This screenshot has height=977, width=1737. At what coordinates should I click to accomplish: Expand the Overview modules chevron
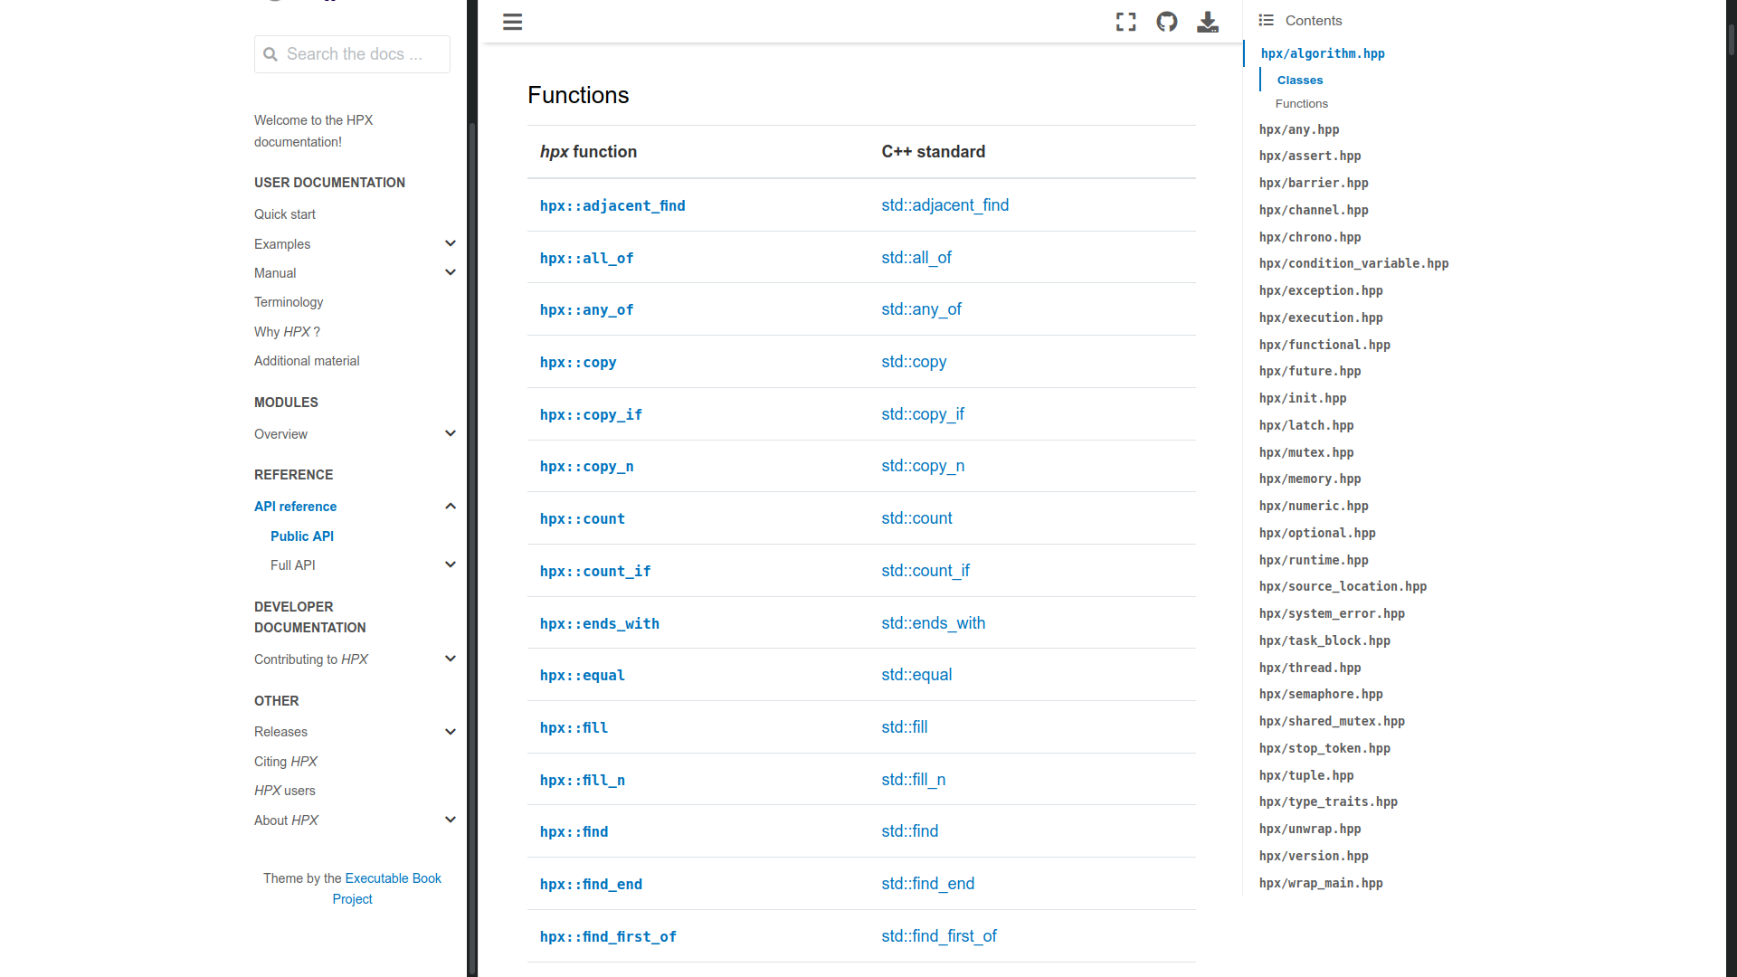pos(451,433)
